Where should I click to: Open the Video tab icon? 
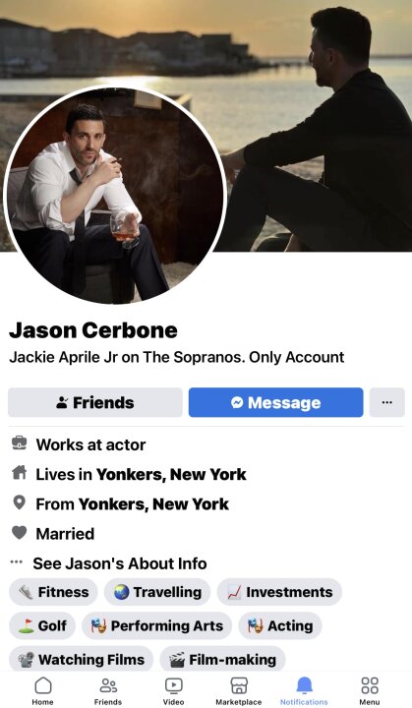(173, 685)
